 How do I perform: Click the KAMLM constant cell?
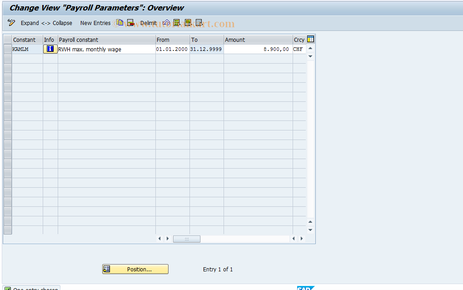(27, 49)
